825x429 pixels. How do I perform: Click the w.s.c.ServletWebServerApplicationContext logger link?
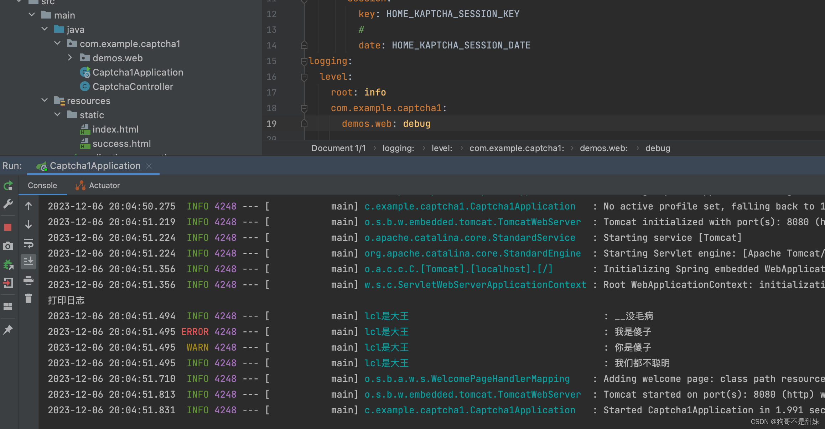(476, 285)
